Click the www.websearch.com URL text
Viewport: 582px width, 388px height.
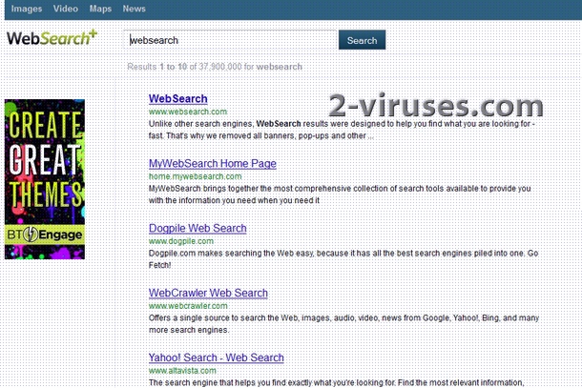(188, 112)
